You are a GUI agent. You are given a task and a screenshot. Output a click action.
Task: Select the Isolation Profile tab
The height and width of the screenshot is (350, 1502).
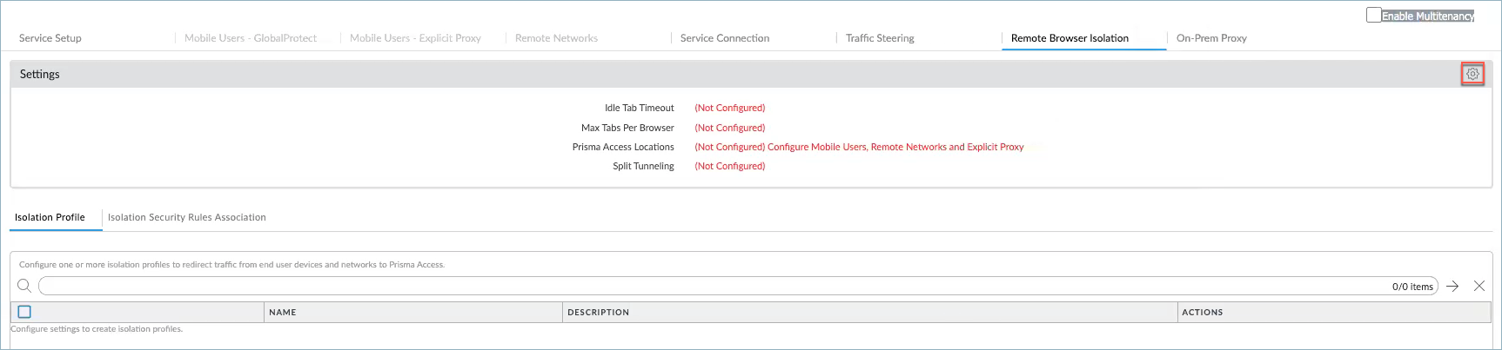click(50, 217)
